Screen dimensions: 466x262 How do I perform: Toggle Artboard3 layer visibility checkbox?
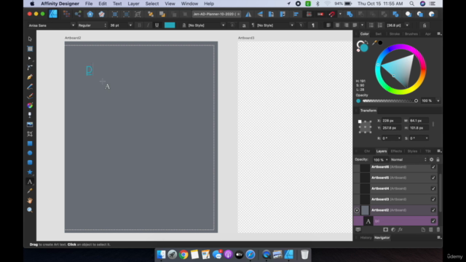tap(433, 199)
